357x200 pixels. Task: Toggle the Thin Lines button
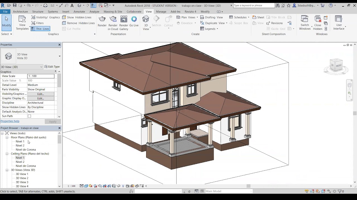[x=40, y=29]
